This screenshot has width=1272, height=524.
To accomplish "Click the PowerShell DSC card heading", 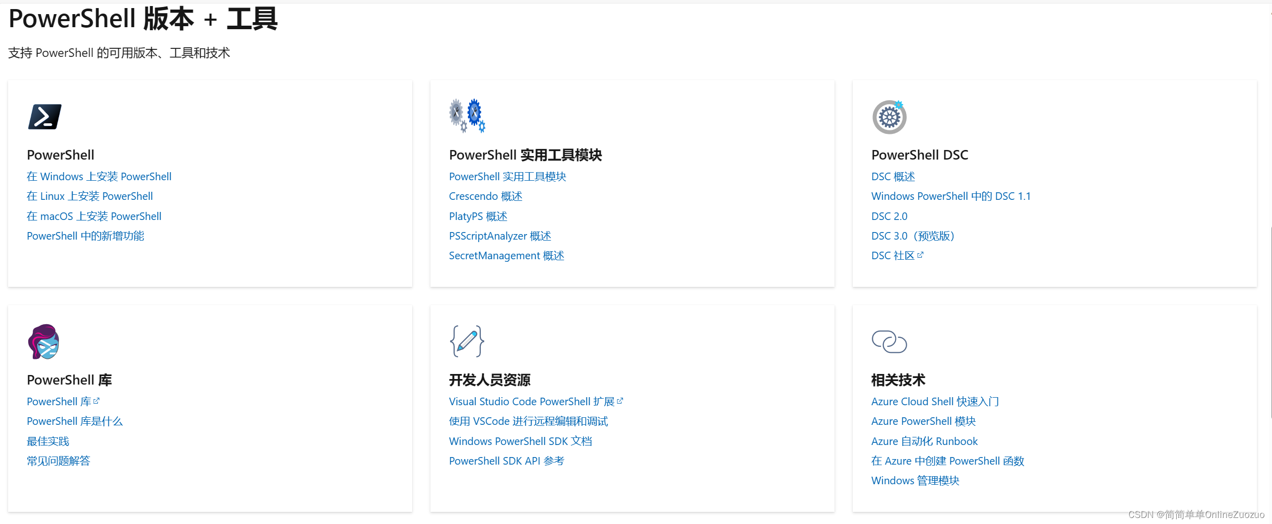I will pyautogui.click(x=920, y=155).
